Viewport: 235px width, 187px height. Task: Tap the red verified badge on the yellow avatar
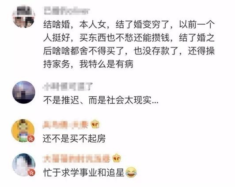coord(31,139)
